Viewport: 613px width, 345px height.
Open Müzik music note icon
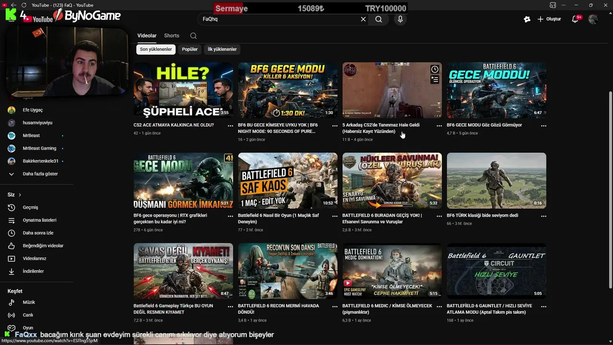pos(11,302)
